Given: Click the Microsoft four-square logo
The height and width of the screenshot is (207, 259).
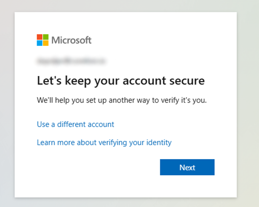Looking at the screenshot, I should tap(43, 40).
